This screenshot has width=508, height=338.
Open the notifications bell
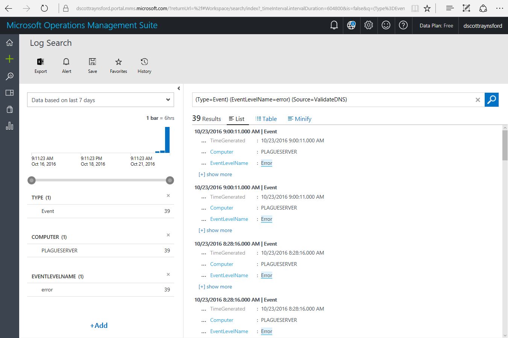(334, 25)
